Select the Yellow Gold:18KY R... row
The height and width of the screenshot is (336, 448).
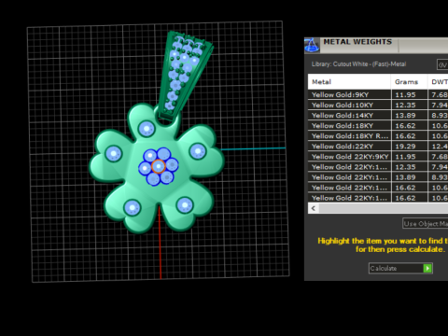pyautogui.click(x=378, y=135)
